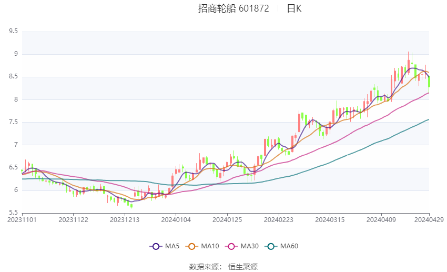Click the 日K label in title
The height and width of the screenshot is (272, 447).
coord(294,8)
